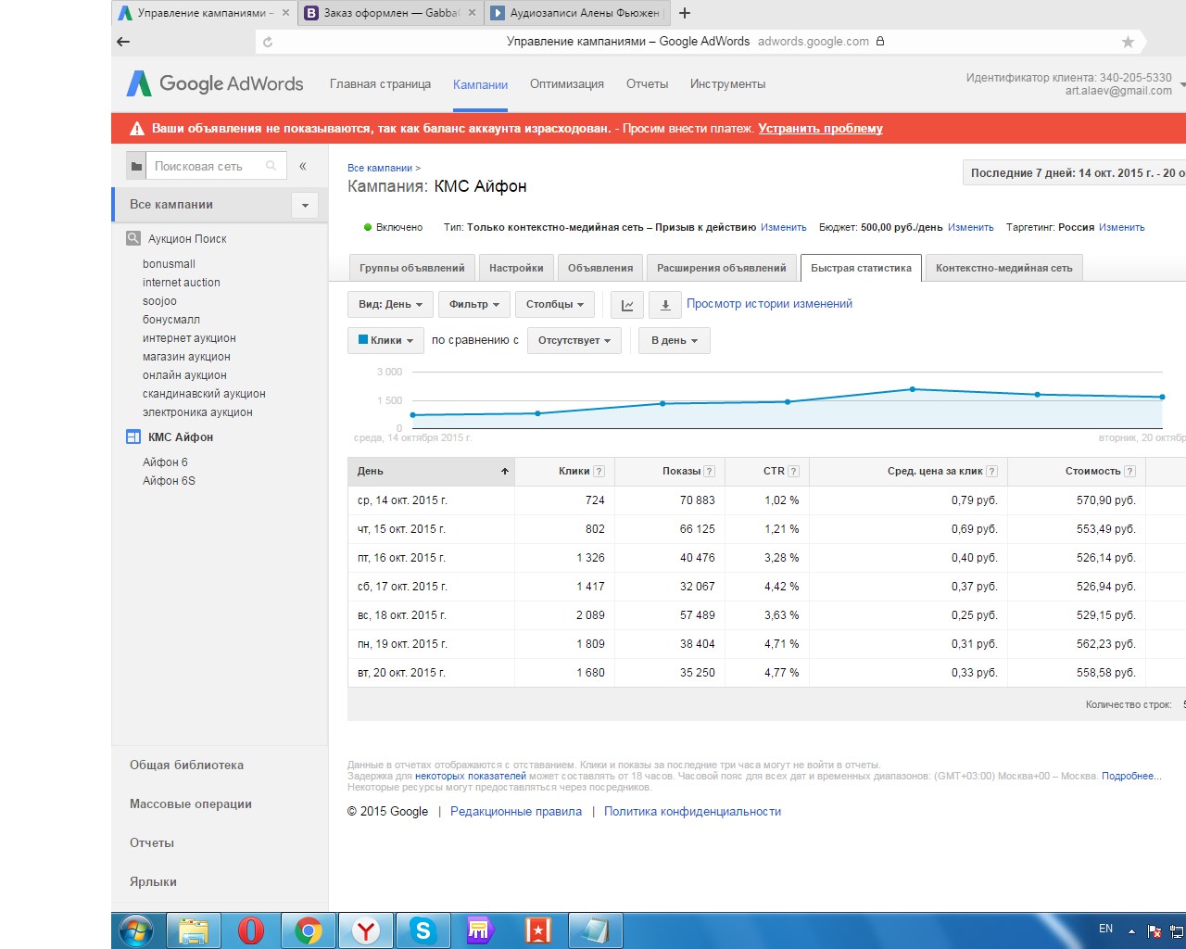Go back with the browser back arrow

tap(123, 42)
